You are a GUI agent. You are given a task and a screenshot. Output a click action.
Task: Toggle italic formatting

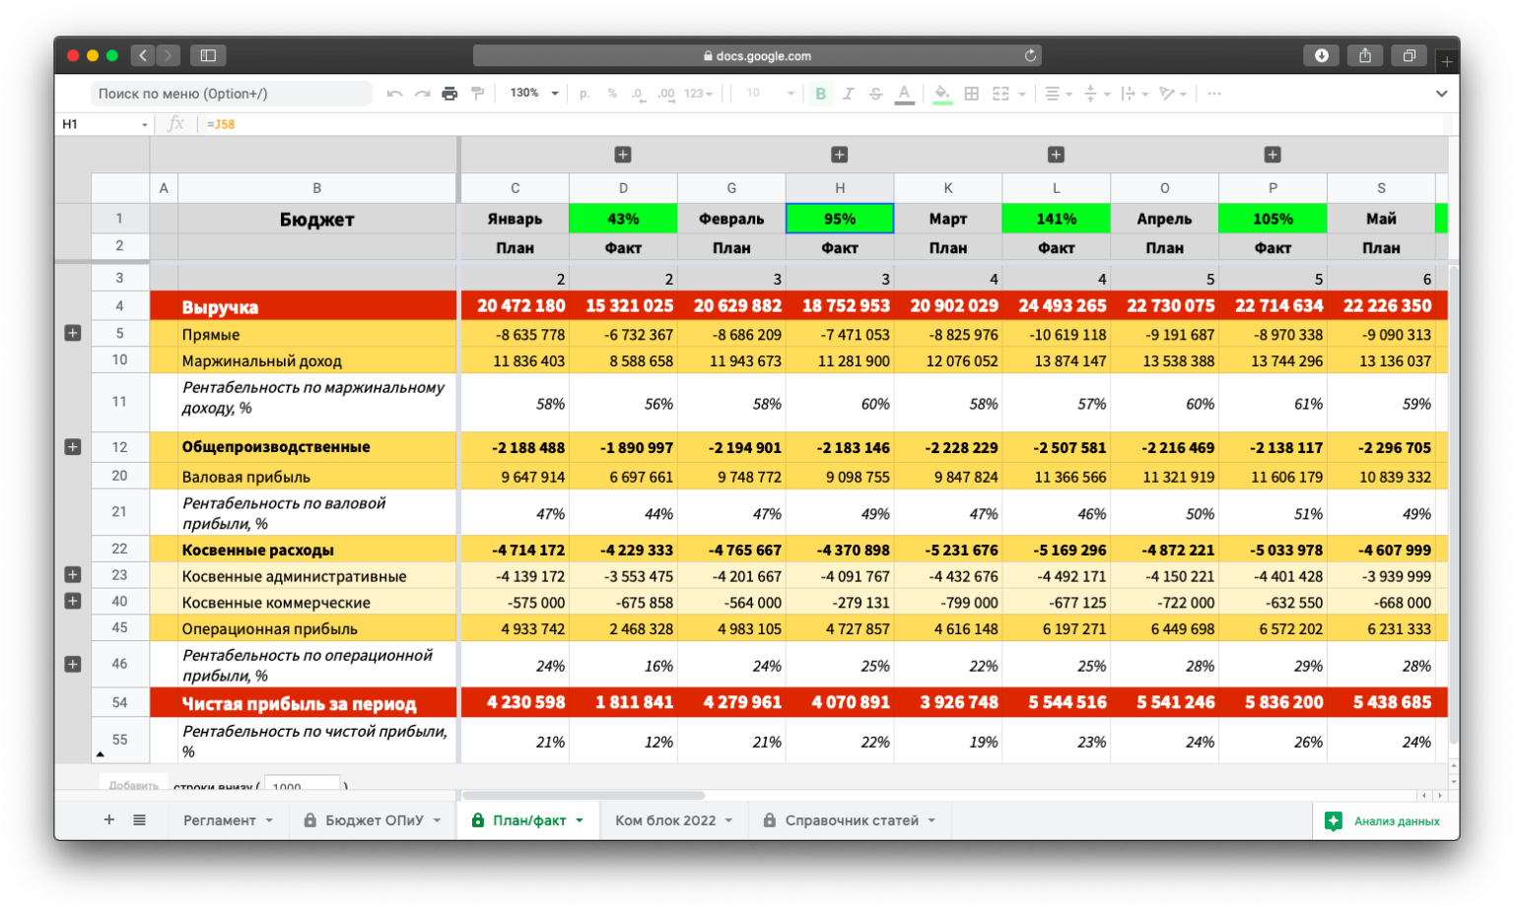click(848, 94)
